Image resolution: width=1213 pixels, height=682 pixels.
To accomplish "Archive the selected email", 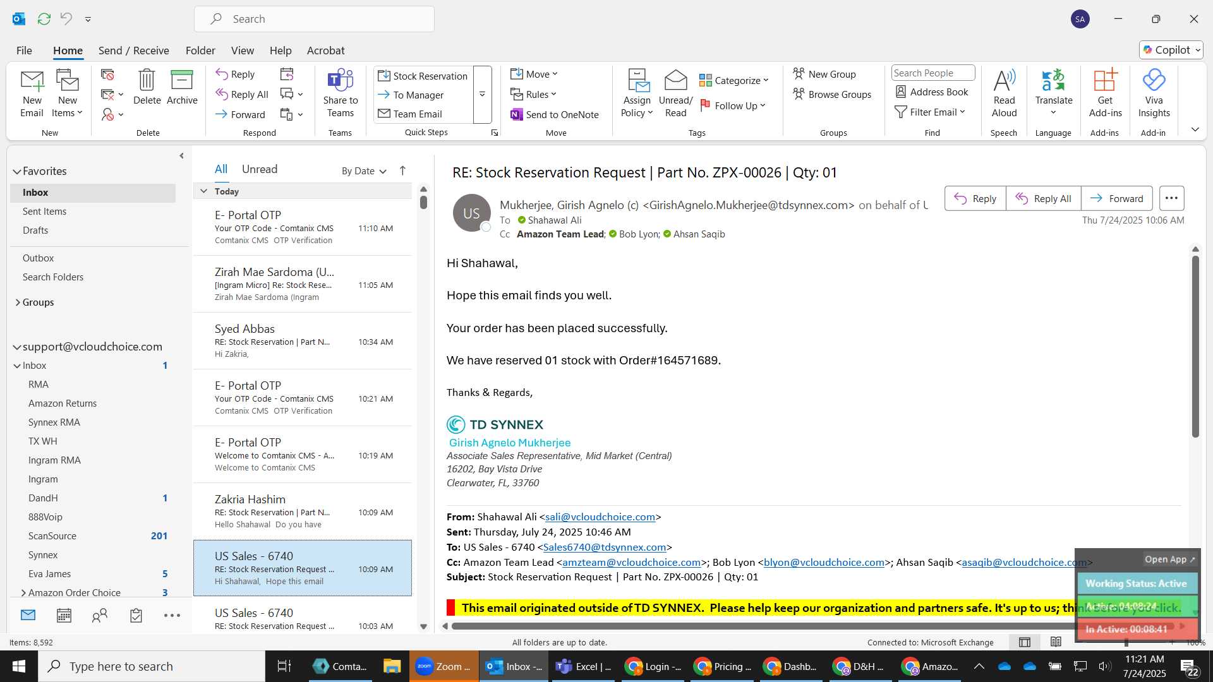I will 182,87.
